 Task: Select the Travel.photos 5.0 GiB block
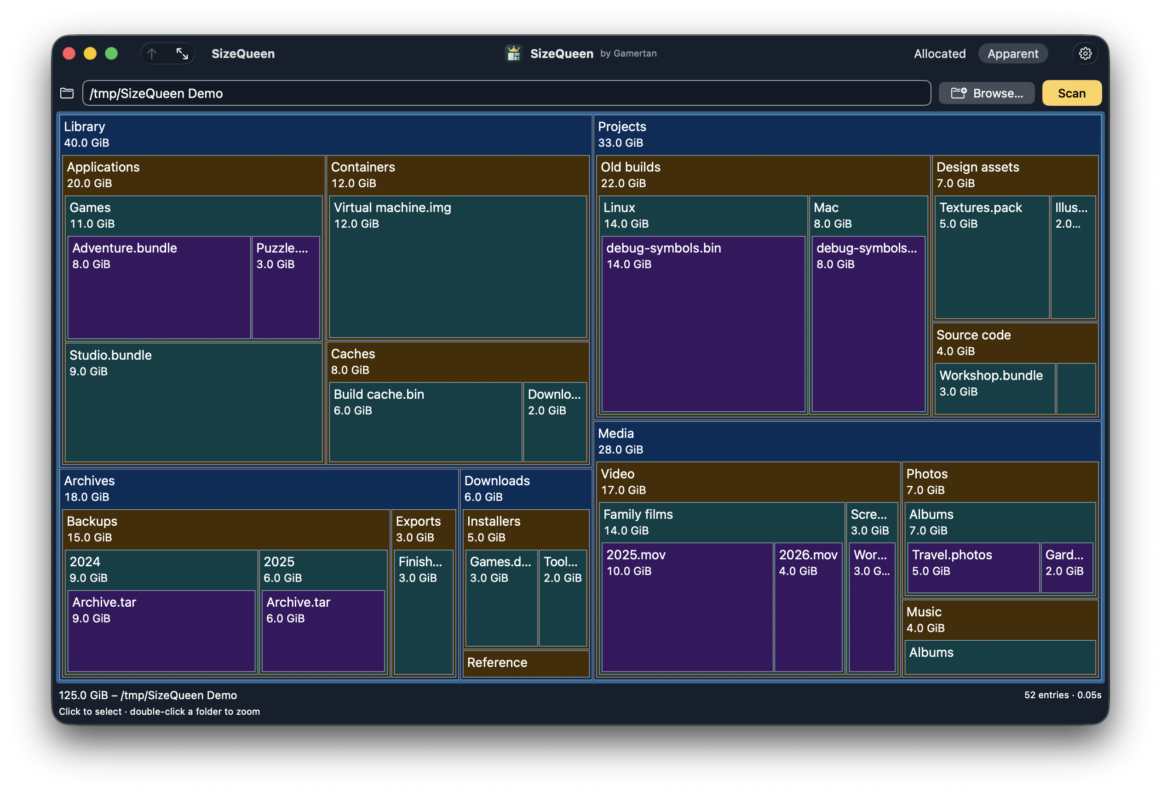click(x=973, y=568)
